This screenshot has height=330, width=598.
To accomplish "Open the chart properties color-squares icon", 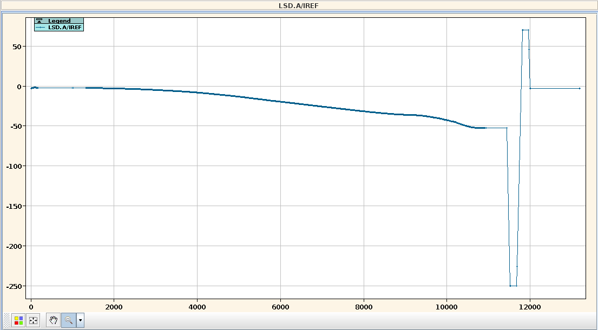I will (x=18, y=320).
